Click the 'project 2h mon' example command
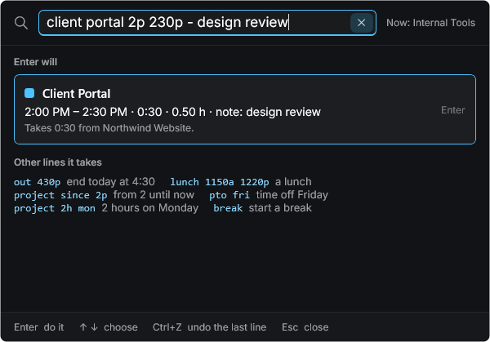Viewport: 490px width, 342px height. (55, 208)
